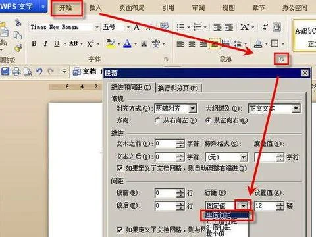The image size is (316, 237).
Task: Open the font name dropdown Times New Roman
Action: 97,28
